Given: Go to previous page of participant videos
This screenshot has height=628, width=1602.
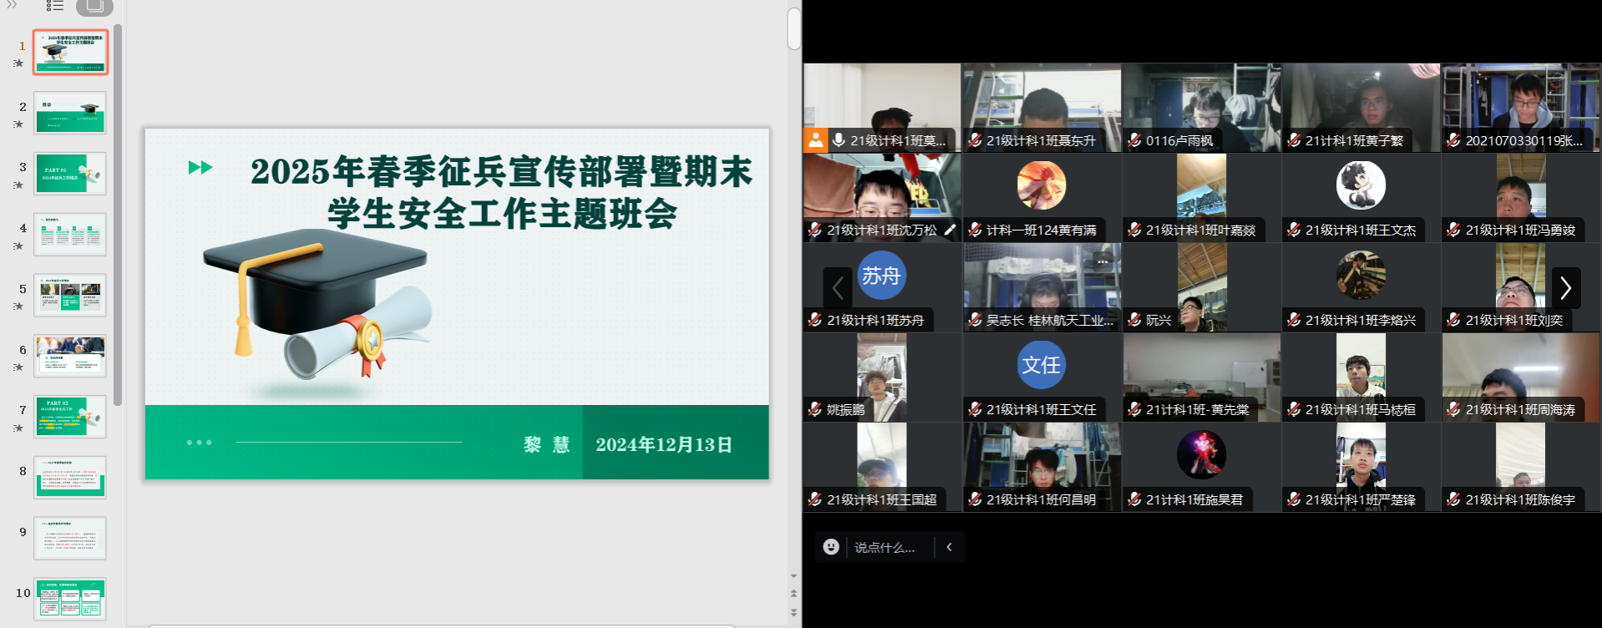Looking at the screenshot, I should pyautogui.click(x=837, y=288).
